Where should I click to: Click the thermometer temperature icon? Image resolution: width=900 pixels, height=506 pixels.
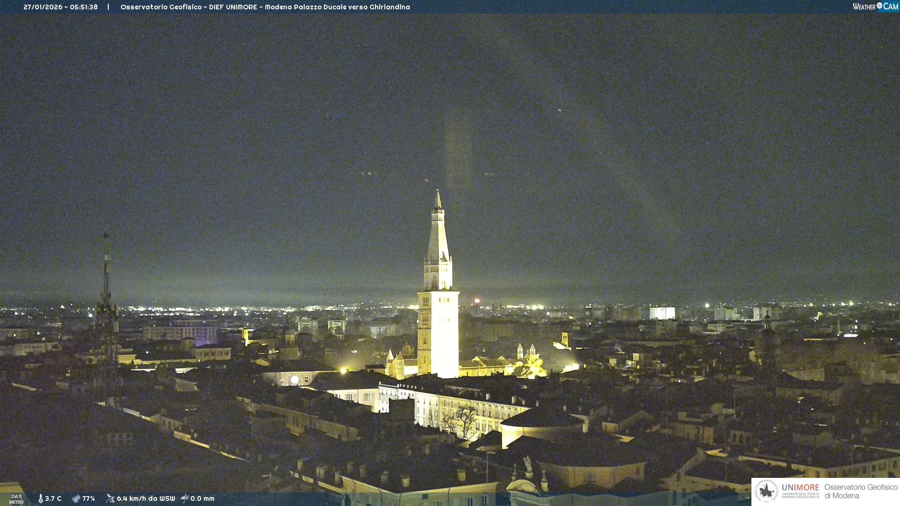[x=41, y=499]
